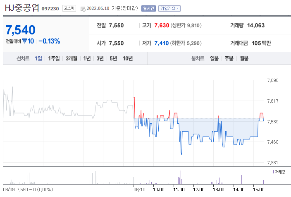Open the 기업개요 dropdown

[x=169, y=8]
